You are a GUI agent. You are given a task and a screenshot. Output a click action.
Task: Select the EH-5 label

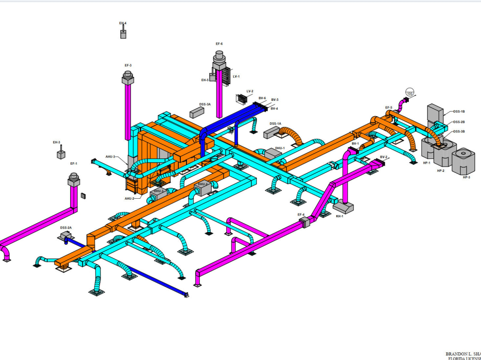point(205,80)
